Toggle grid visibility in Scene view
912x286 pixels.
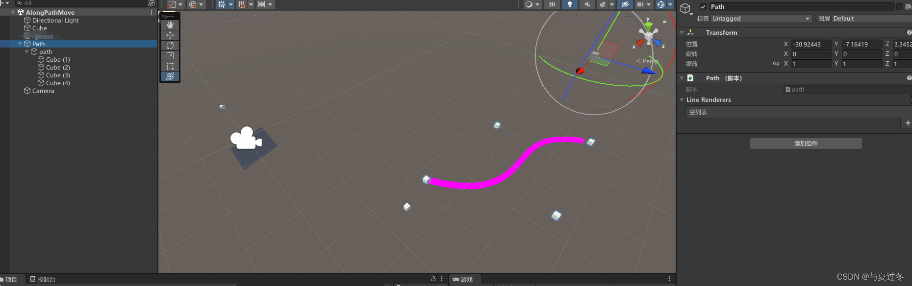(x=222, y=4)
